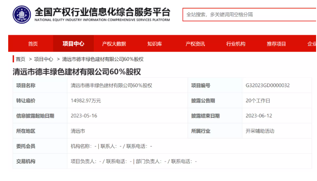Open the 行业机构 navigation item
This screenshot has width=317, height=181.
click(x=236, y=44)
